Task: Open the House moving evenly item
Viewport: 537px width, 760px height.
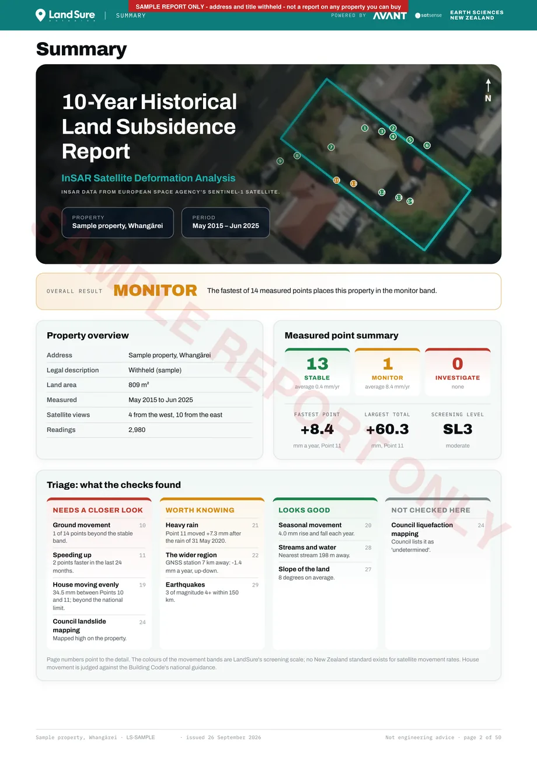Action: (x=99, y=596)
